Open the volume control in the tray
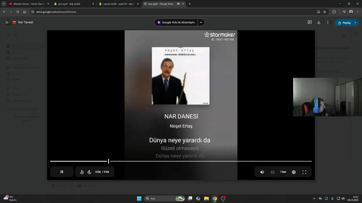The height and width of the screenshot is (203, 362). pos(343,198)
